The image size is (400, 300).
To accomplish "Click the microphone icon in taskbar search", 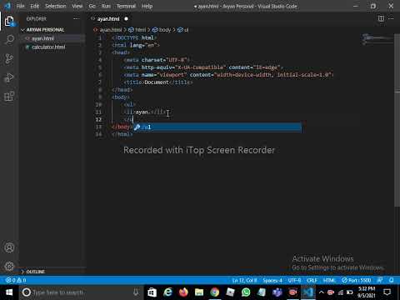I will pos(136,292).
